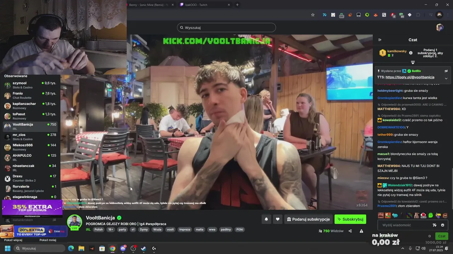Click Podaruj subskrypcje button
The width and height of the screenshot is (453, 254).
pos(308,219)
